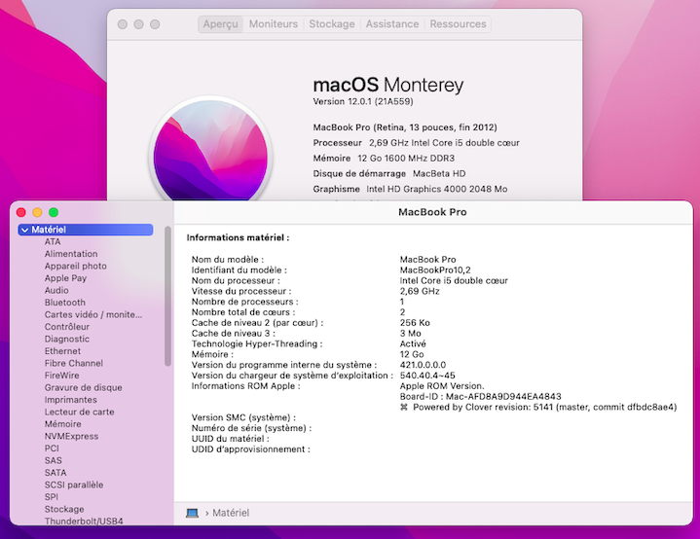The height and width of the screenshot is (539, 700).
Task: Select Audio in the sidebar
Action: point(56,291)
